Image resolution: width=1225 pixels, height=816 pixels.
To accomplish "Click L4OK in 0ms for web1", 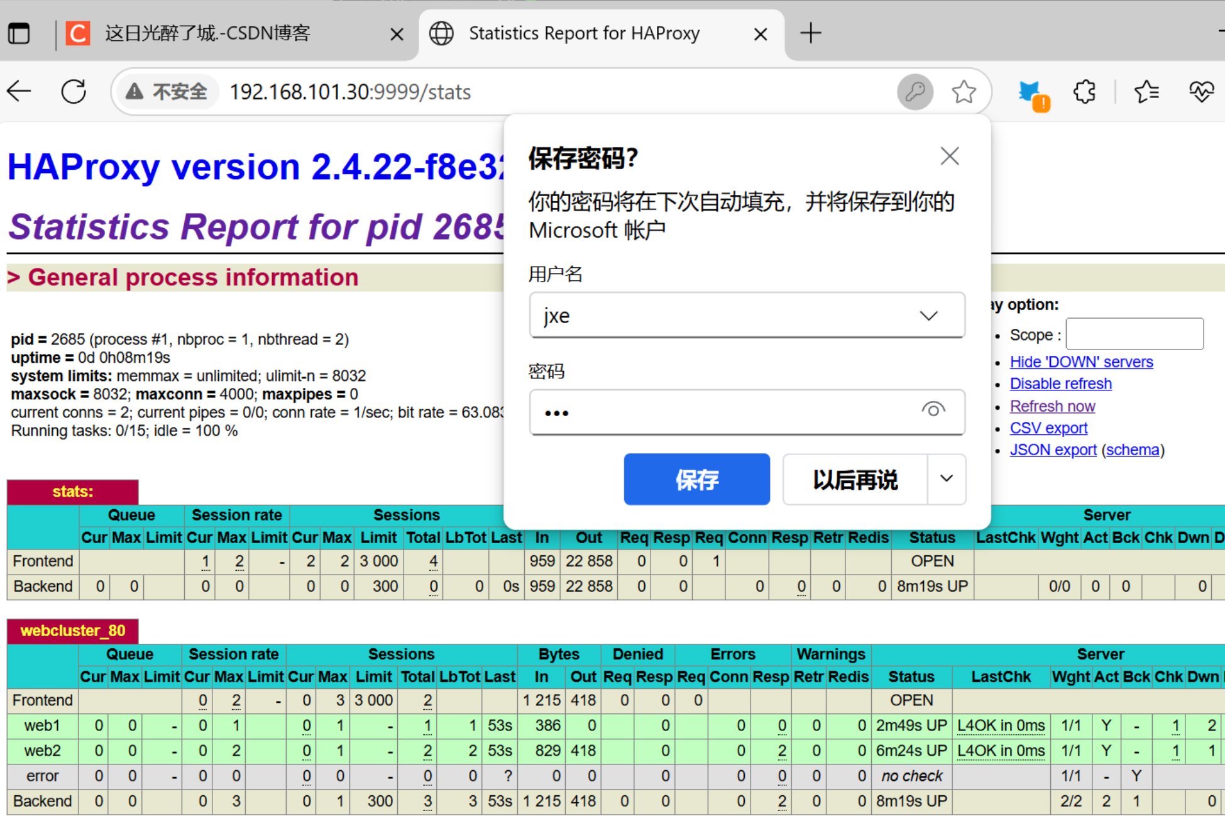I will coord(1001,725).
